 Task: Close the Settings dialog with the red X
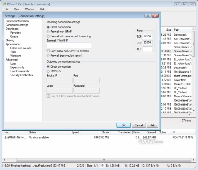155,16
